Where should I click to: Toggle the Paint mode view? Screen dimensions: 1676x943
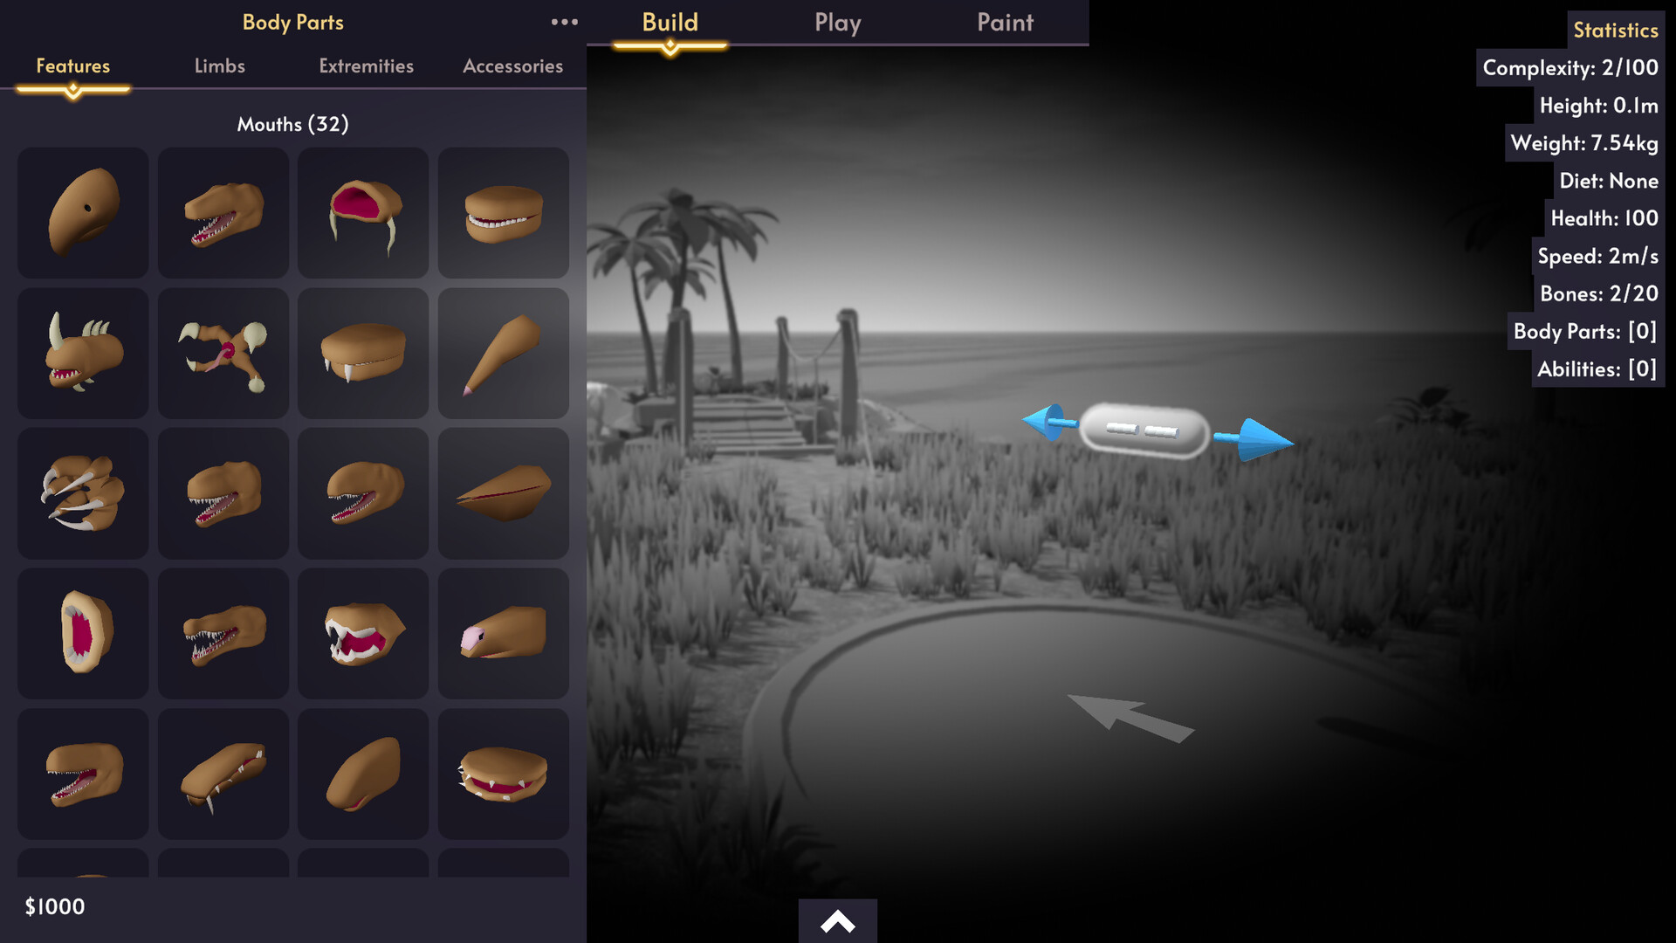[x=1005, y=19]
